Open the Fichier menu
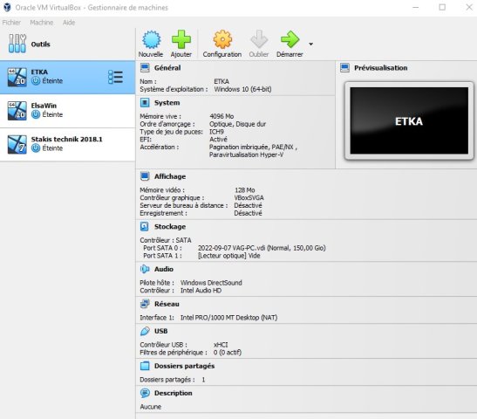This screenshot has height=419, width=477. (11, 22)
